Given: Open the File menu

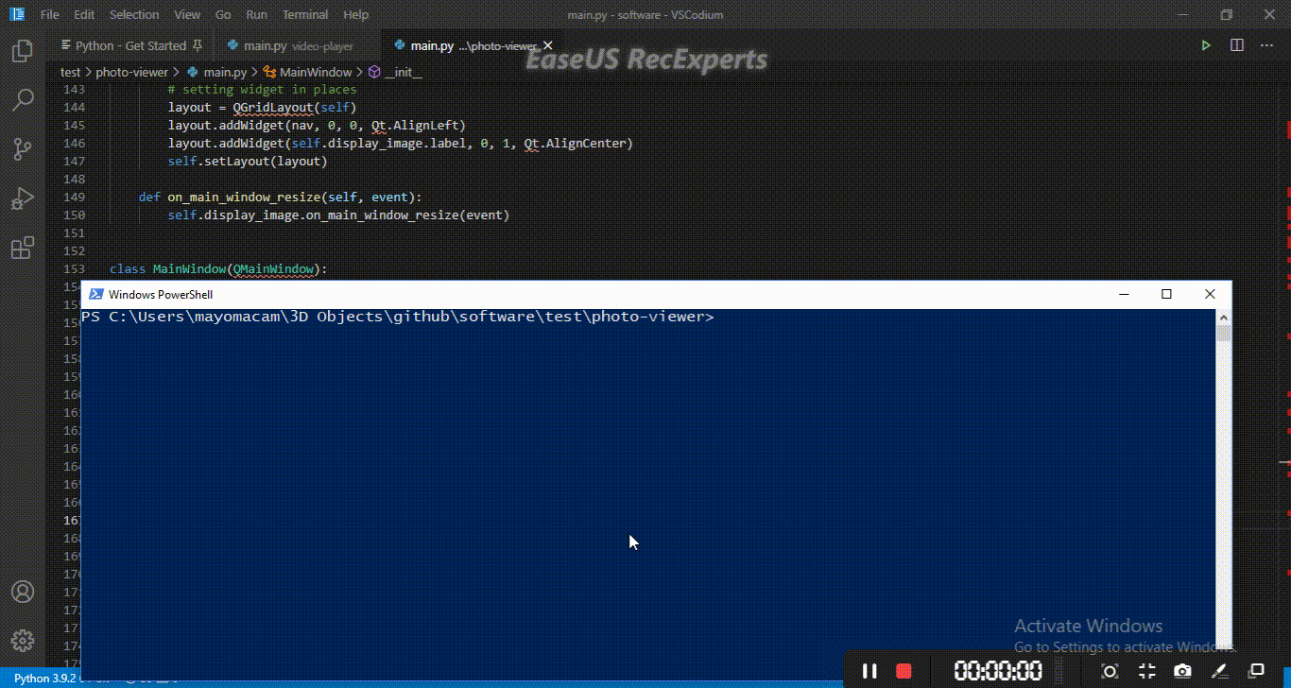Looking at the screenshot, I should (x=50, y=15).
